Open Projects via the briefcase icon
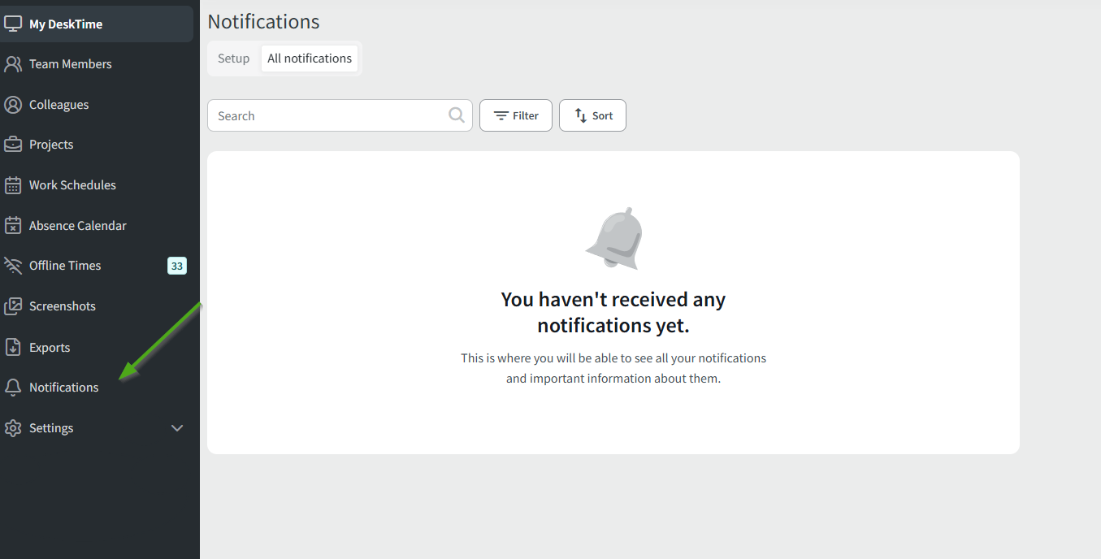Screen dimensions: 1101x559 [x=13, y=145]
